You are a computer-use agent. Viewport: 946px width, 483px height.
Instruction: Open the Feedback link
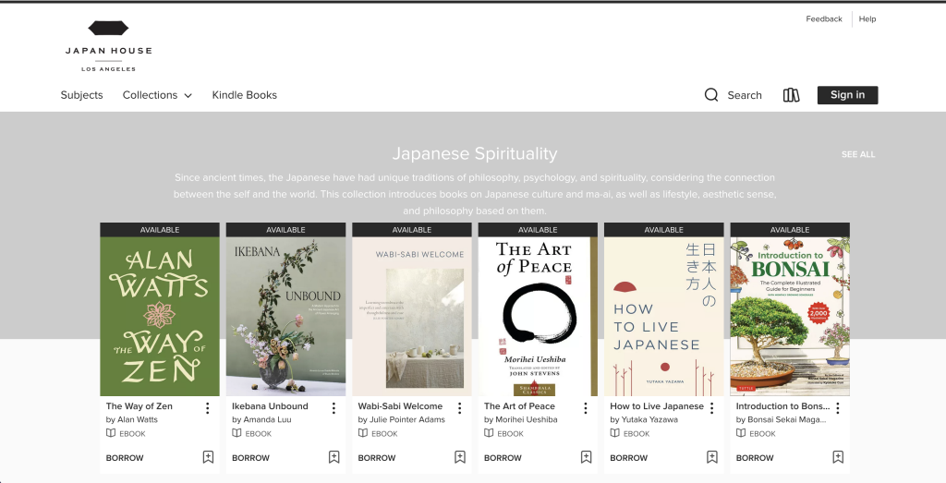pos(824,18)
